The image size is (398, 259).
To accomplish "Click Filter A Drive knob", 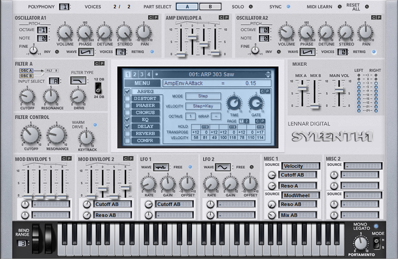I will (78, 97).
